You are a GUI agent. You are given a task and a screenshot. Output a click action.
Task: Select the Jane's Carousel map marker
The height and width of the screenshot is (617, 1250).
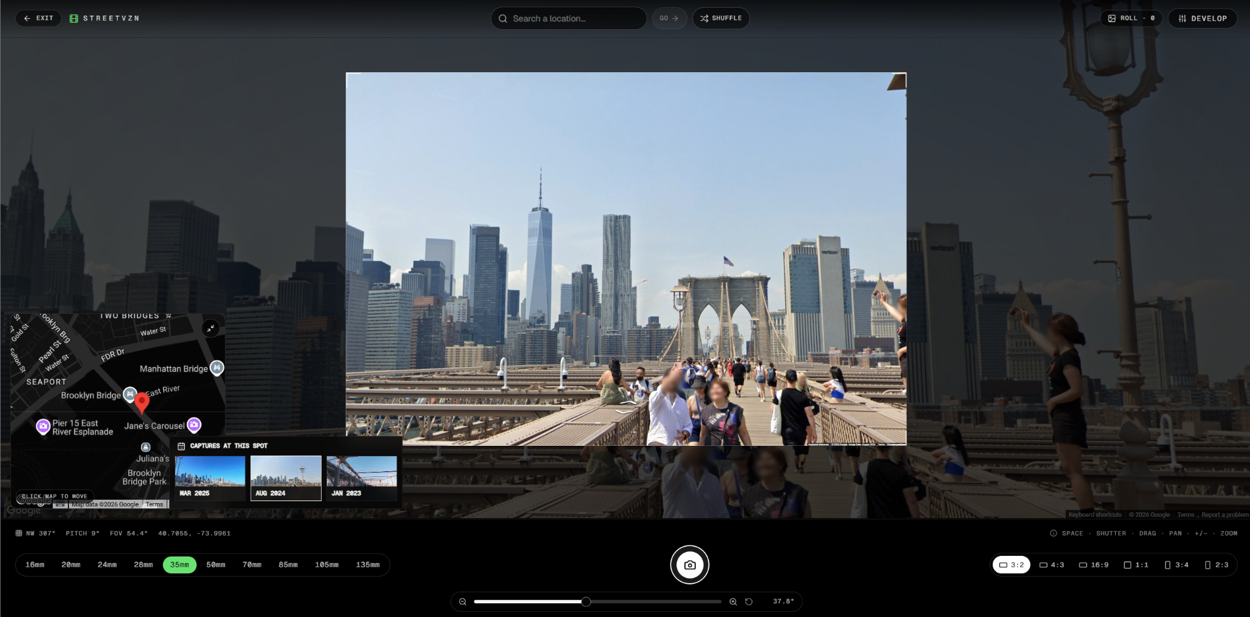click(x=194, y=425)
